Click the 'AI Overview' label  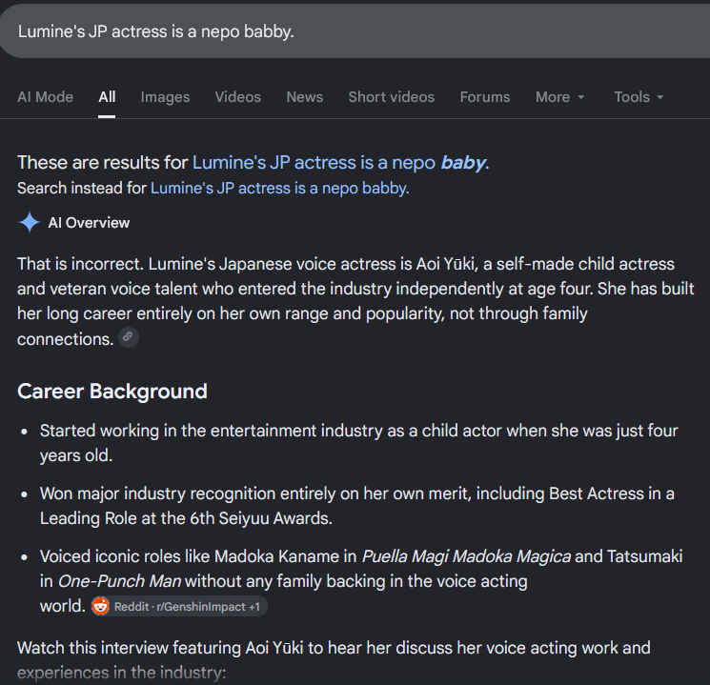[x=89, y=223]
